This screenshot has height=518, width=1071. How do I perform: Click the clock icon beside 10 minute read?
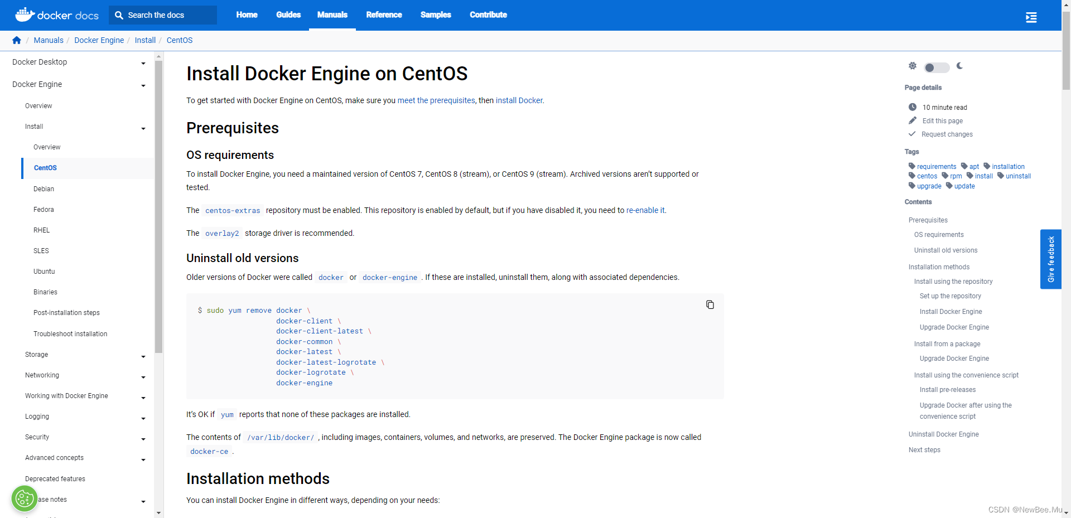913,107
